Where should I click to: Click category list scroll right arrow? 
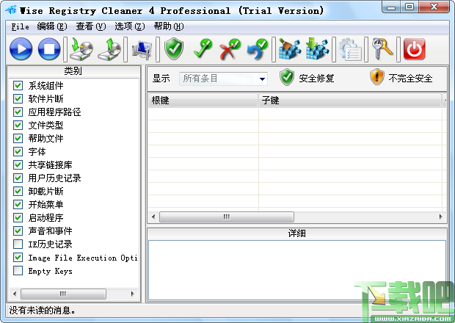pyautogui.click(x=133, y=294)
